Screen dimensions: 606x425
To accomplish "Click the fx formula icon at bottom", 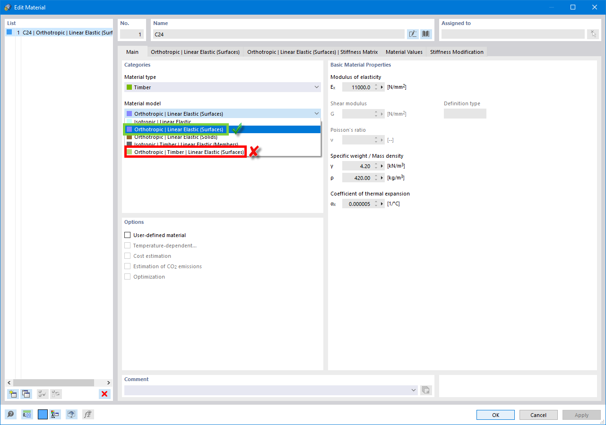I will pyautogui.click(x=88, y=415).
